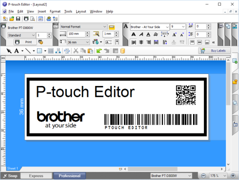This screenshot has height=180, width=239.
Task: Collapse the text properties with double chevron
Action: tap(213, 42)
